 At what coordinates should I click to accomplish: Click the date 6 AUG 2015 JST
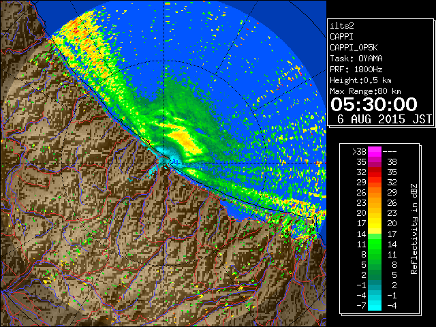[x=384, y=119]
